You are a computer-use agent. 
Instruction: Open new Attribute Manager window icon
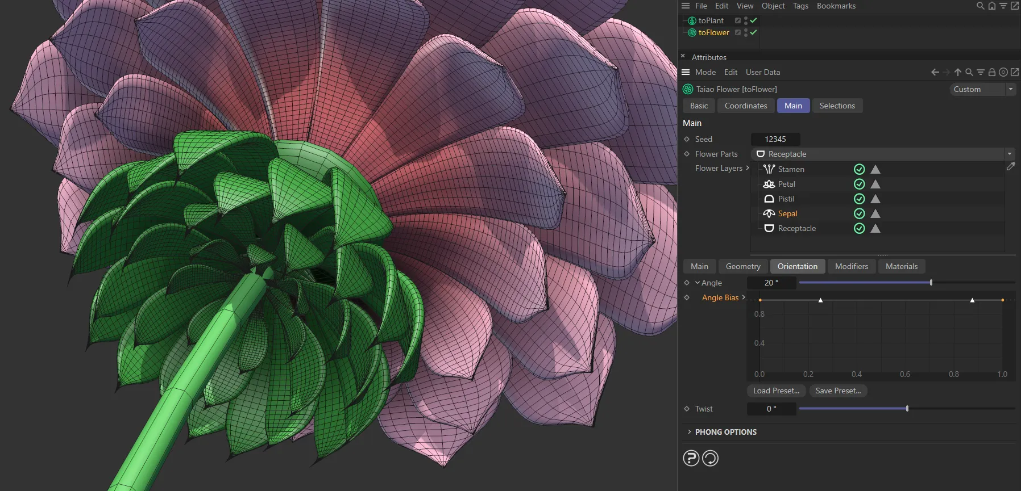pyautogui.click(x=1015, y=72)
